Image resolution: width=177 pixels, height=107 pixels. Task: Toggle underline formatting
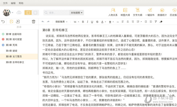coord(92,22)
